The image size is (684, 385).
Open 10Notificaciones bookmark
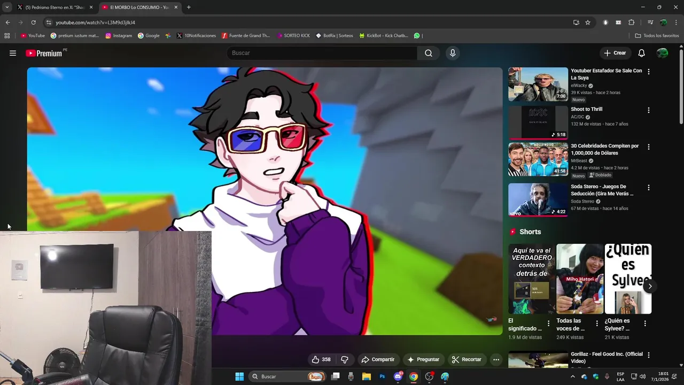pyautogui.click(x=196, y=35)
